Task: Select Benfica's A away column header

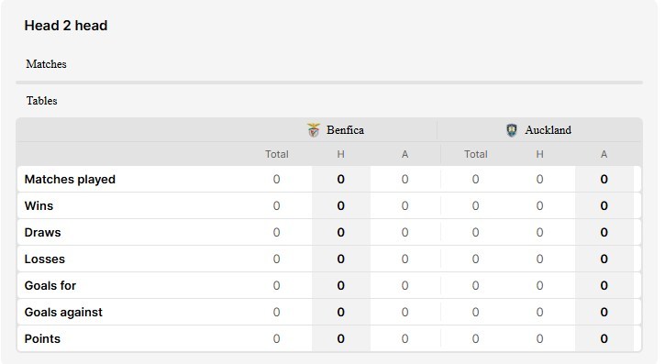Action: (x=405, y=154)
